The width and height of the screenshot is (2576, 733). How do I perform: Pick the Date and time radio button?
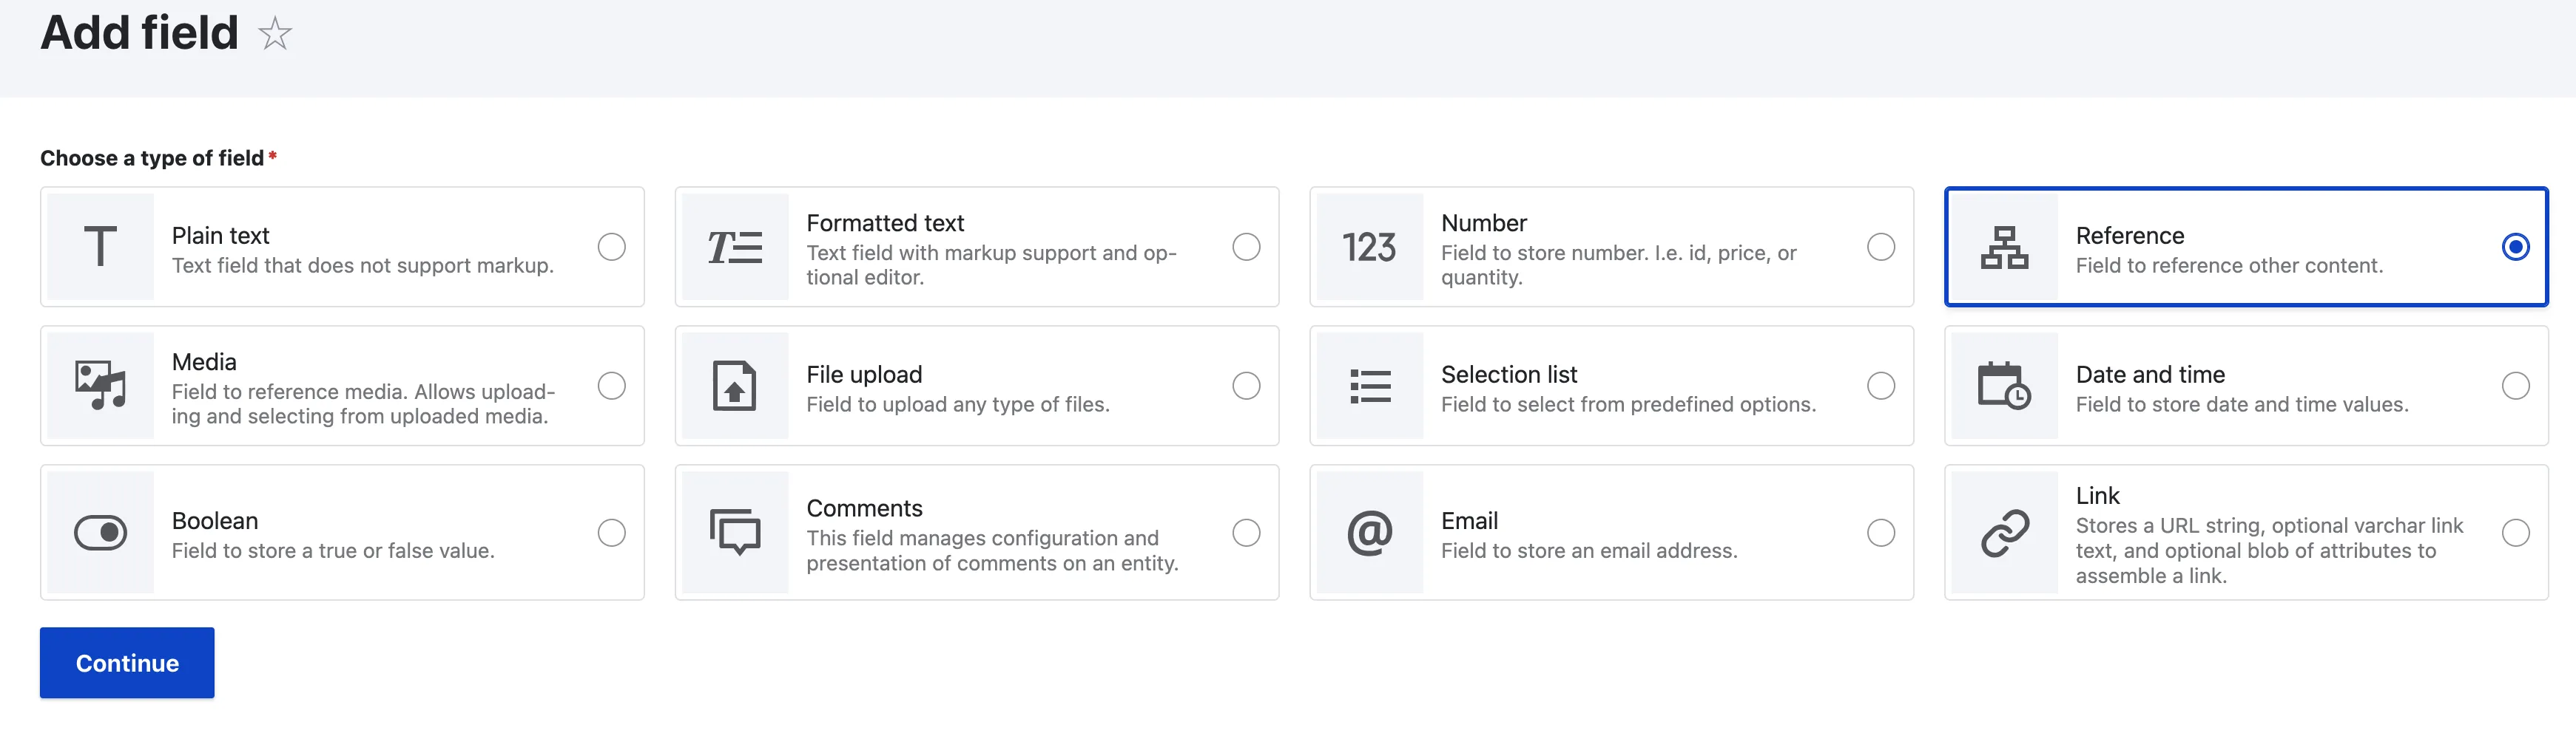coord(2515,386)
